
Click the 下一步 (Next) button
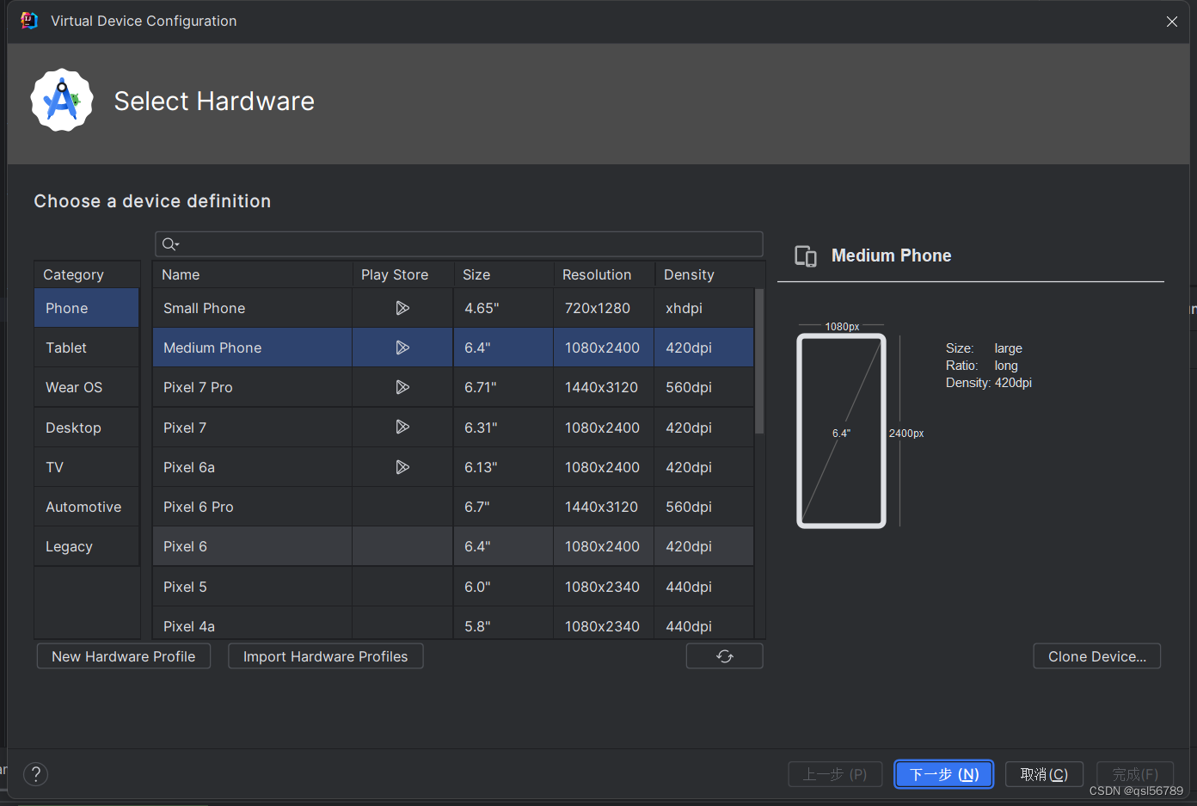(943, 773)
